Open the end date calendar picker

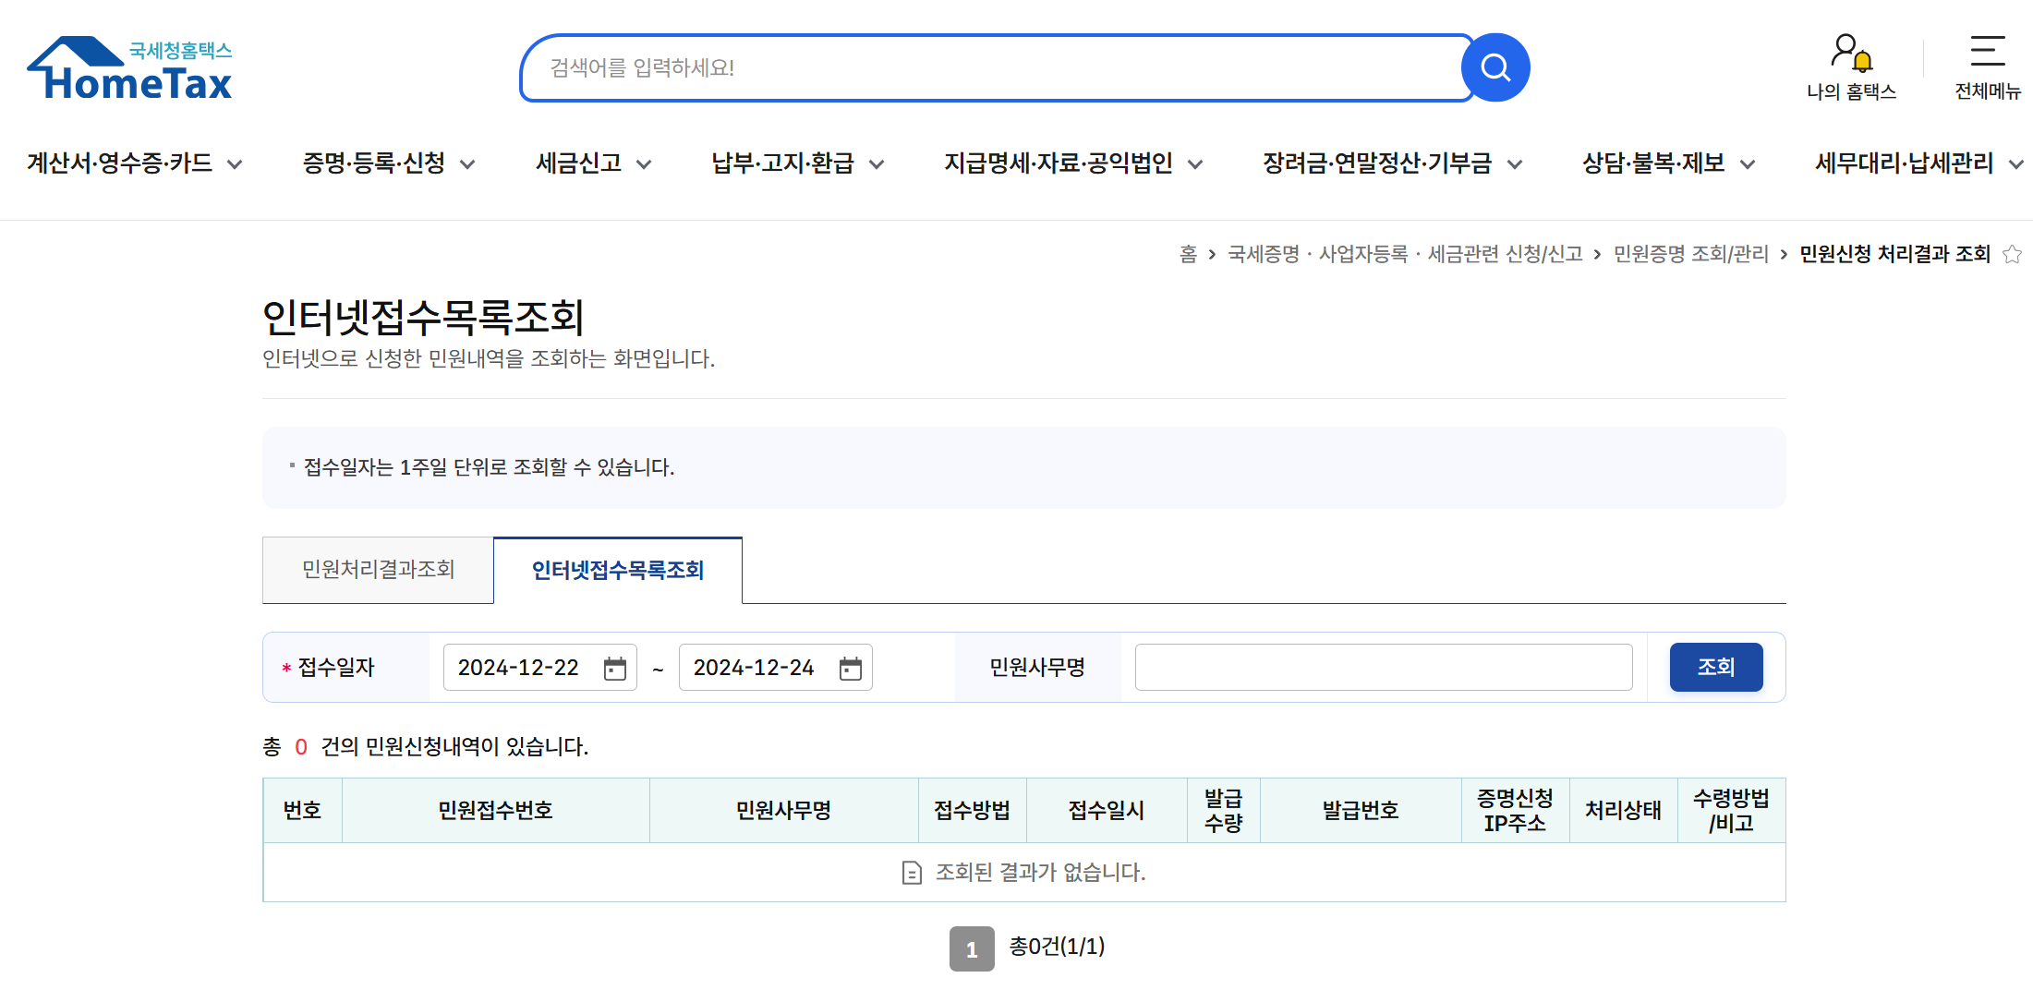[x=851, y=667]
